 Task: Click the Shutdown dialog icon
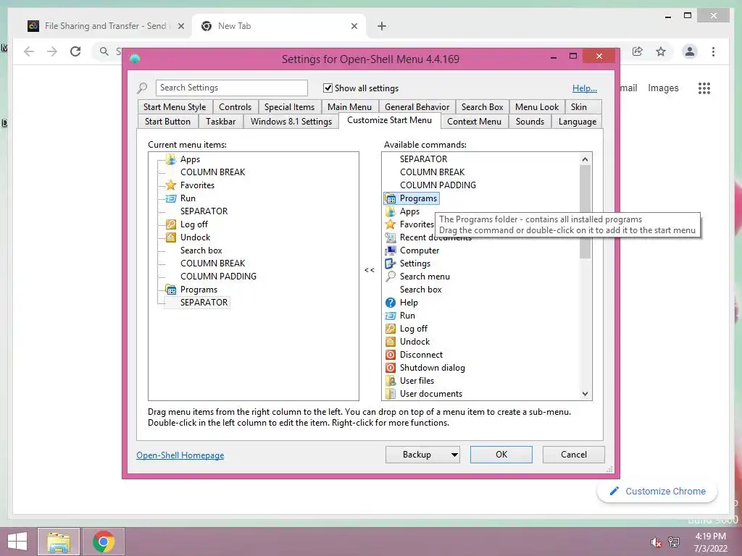tap(391, 367)
